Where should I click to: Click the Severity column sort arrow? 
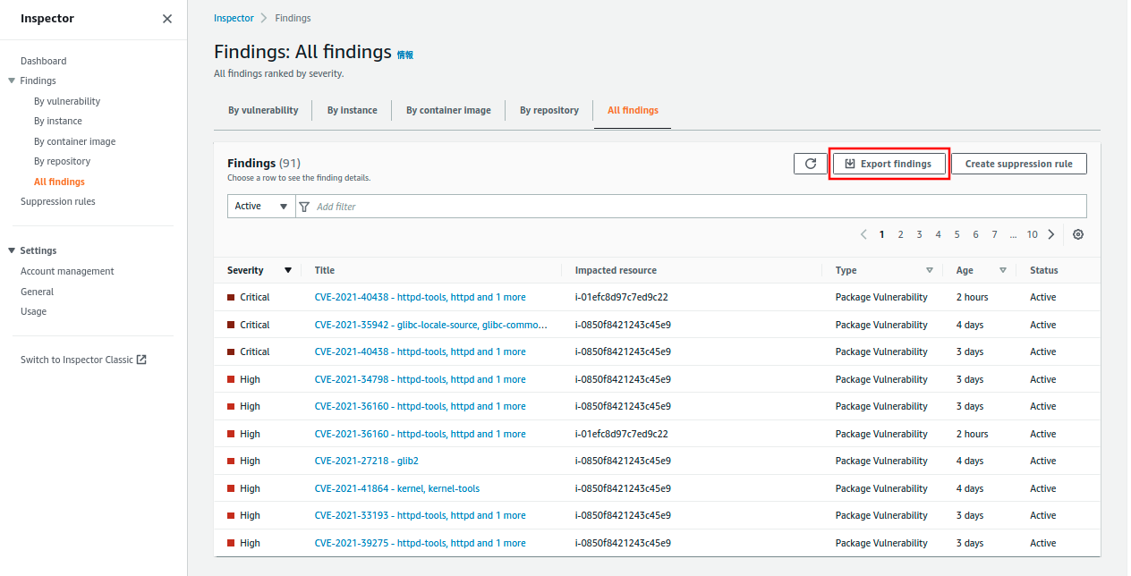pyautogui.click(x=288, y=270)
